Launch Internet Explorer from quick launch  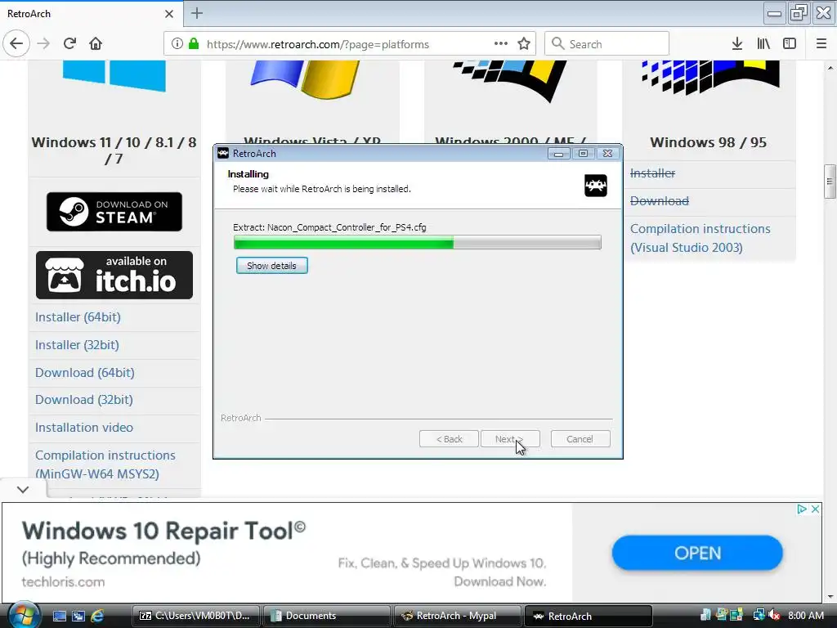(98, 616)
